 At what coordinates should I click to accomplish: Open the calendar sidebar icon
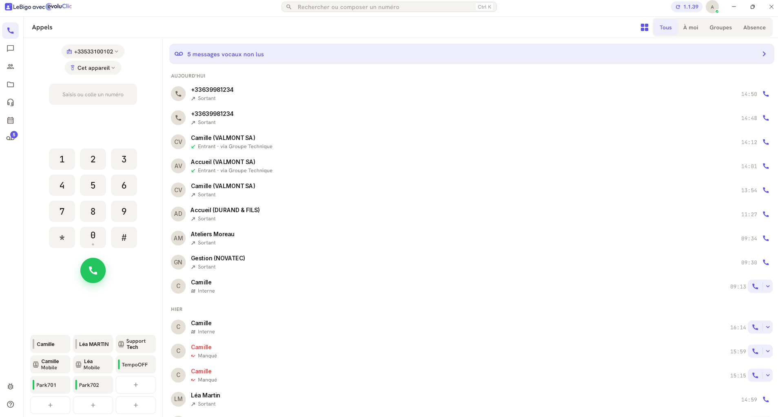[11, 120]
